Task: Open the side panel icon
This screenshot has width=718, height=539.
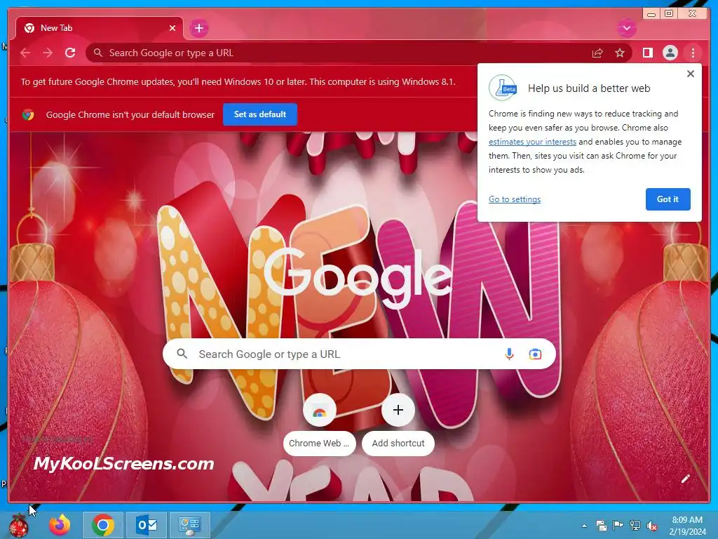Action: pos(647,53)
